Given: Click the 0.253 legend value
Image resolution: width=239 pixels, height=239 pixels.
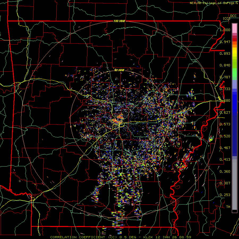Looking at the screenshot, I should point(225,195).
